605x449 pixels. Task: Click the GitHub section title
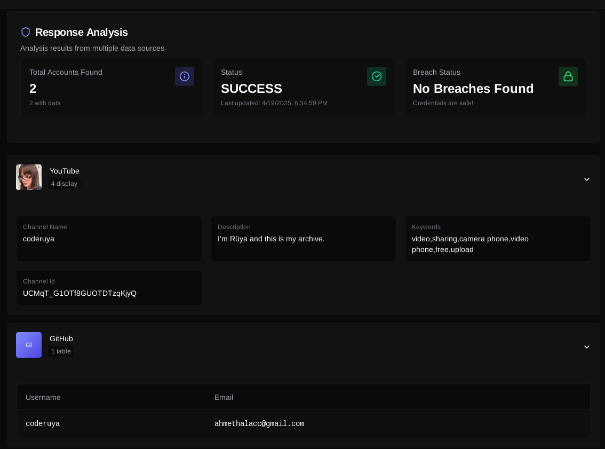[61, 338]
